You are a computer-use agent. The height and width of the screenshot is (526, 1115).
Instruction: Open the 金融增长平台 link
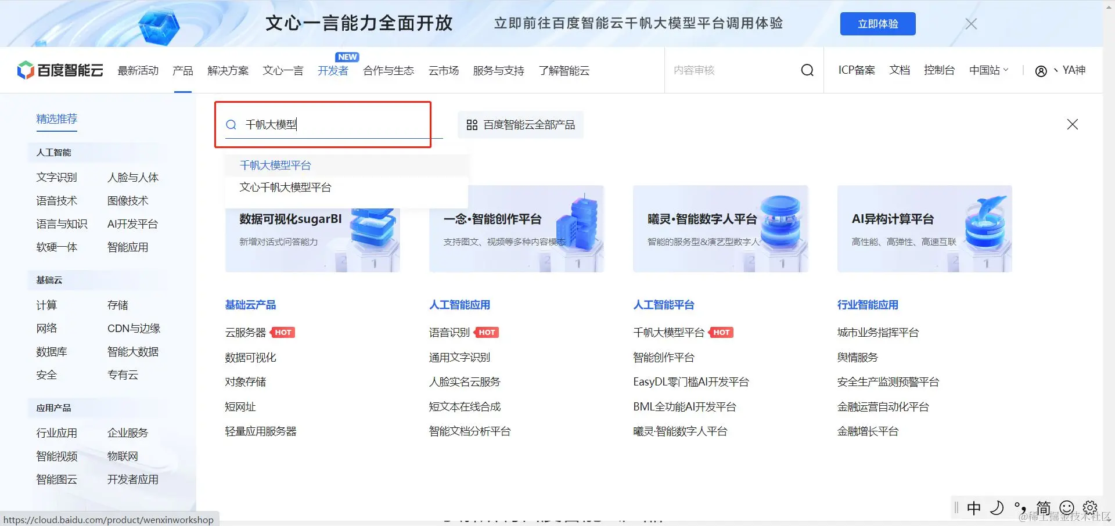868,431
